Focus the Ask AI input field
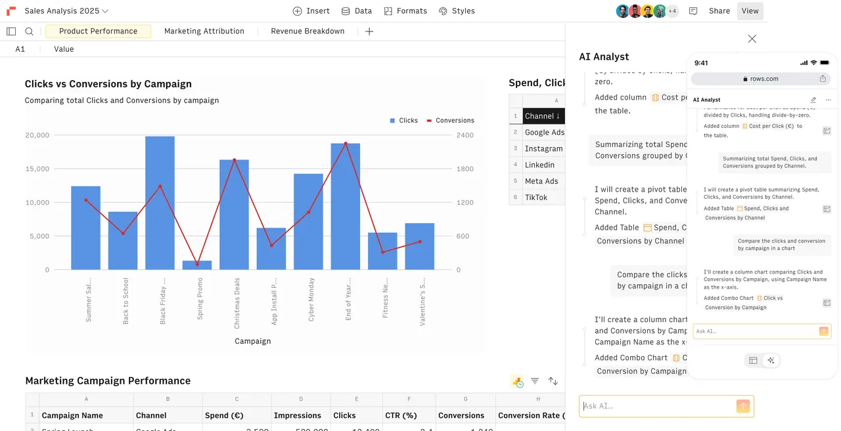 (658, 406)
